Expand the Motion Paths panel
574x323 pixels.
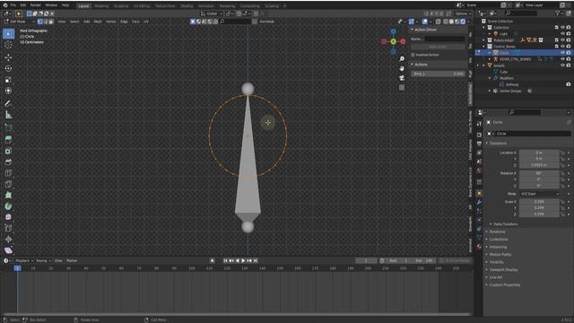(x=500, y=255)
